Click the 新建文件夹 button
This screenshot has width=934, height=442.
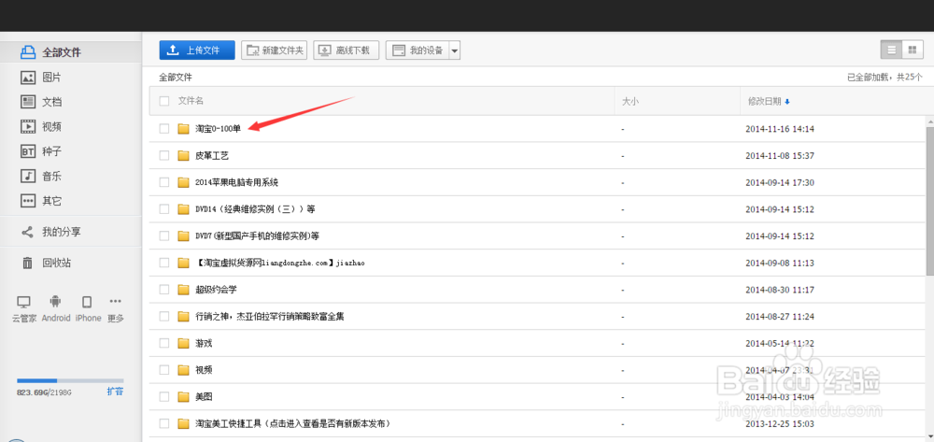pos(274,50)
